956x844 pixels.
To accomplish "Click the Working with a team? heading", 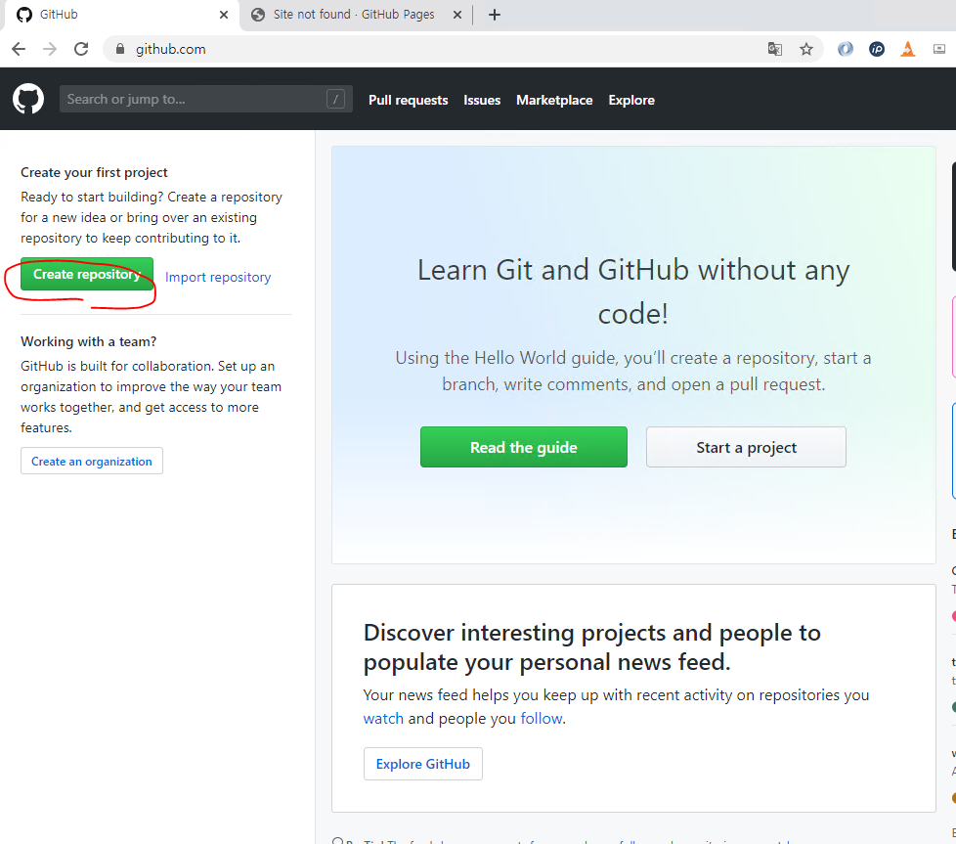I will (88, 341).
